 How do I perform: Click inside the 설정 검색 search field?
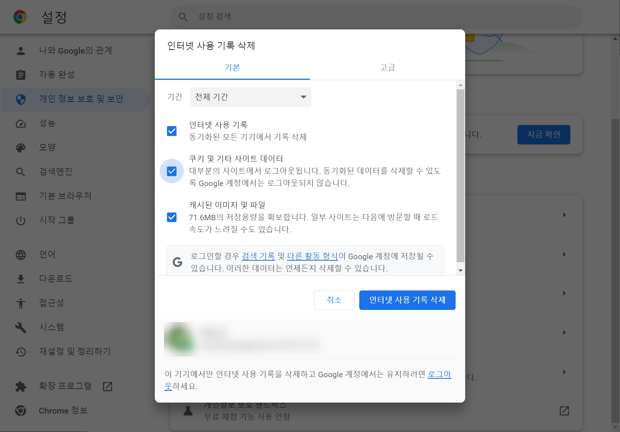376,17
